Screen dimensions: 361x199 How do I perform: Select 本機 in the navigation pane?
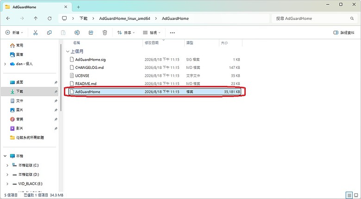point(17,156)
